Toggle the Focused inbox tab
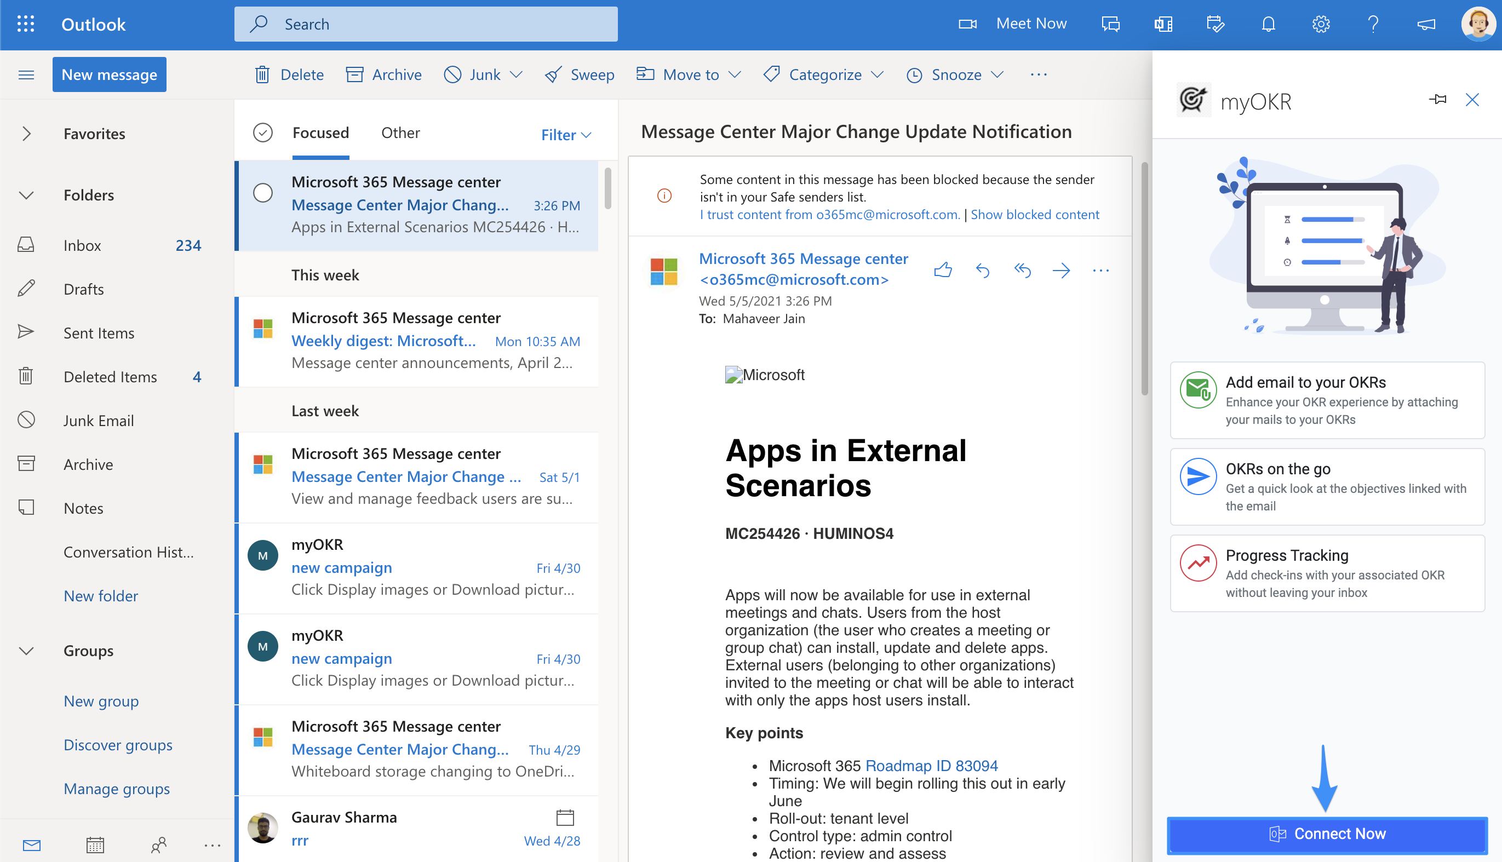 point(321,132)
